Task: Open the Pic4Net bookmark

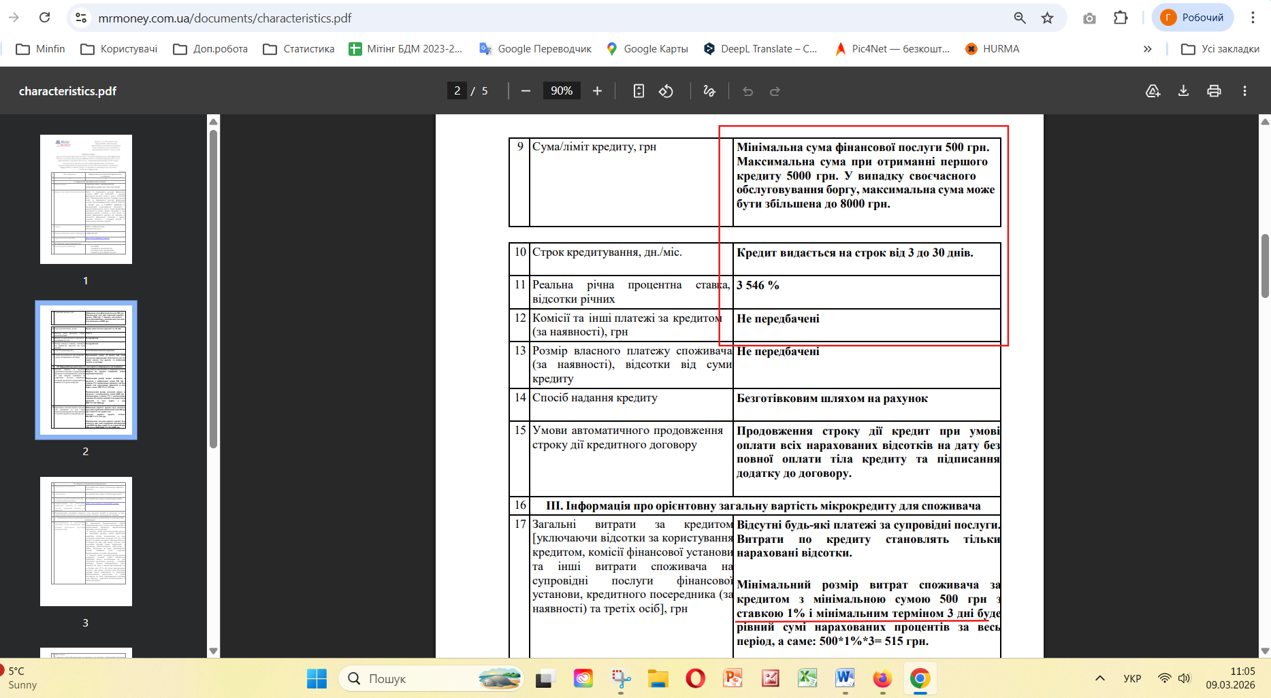Action: coord(892,49)
